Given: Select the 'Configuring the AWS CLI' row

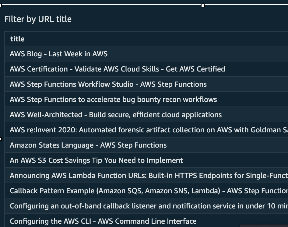Looking at the screenshot, I should click(x=146, y=221).
